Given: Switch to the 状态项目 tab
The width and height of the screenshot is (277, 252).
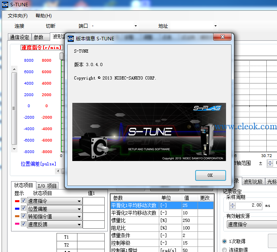Looking at the screenshot, I should (x=23, y=185).
